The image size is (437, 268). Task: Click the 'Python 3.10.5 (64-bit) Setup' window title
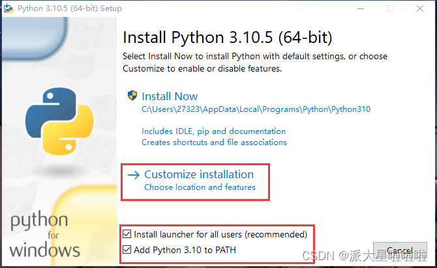pyautogui.click(x=70, y=8)
